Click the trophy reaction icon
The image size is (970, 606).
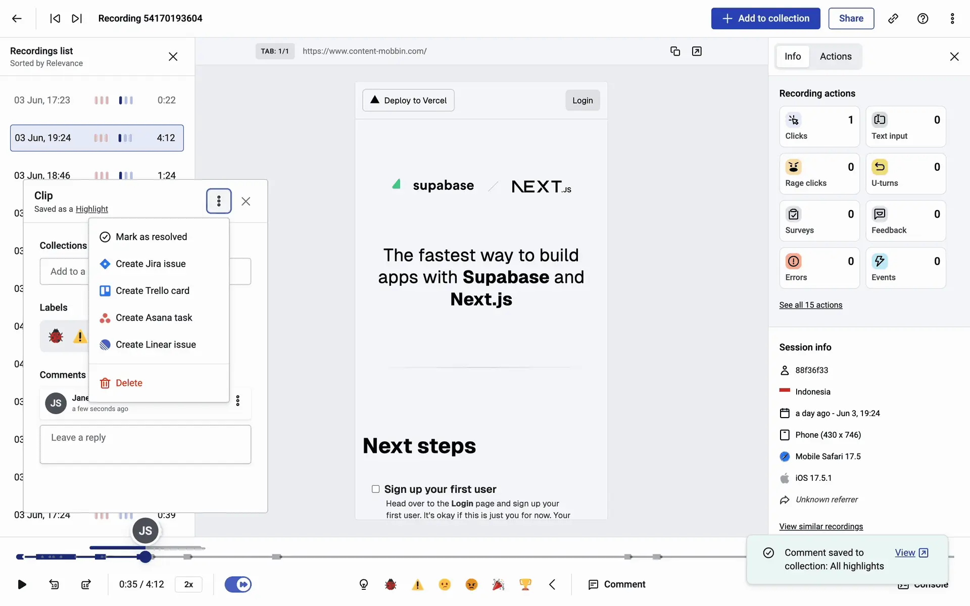click(x=525, y=584)
